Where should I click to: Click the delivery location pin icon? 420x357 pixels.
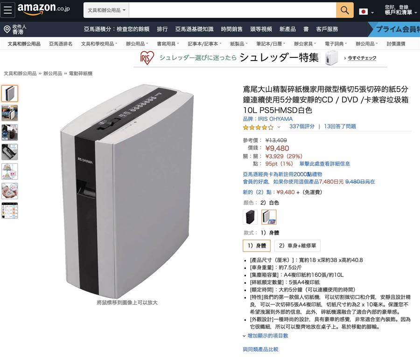click(x=7, y=29)
